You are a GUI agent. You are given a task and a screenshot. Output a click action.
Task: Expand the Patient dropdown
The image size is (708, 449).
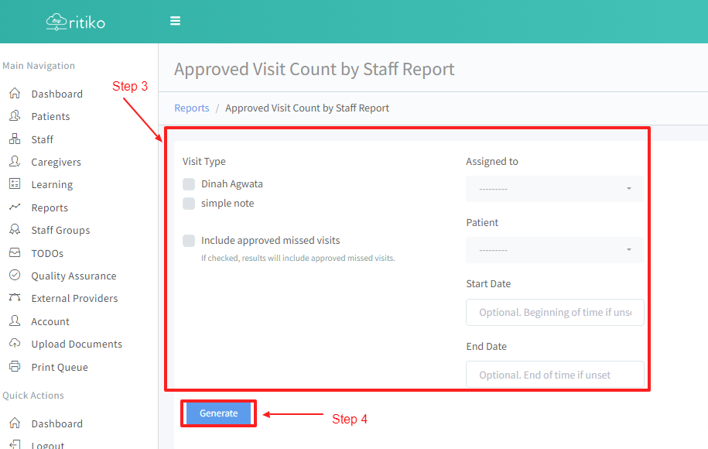click(x=555, y=250)
